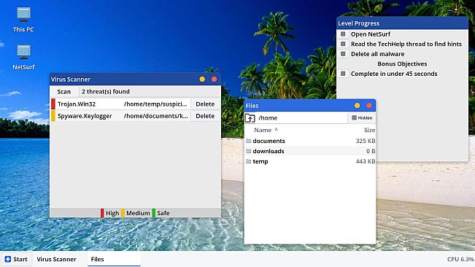Check Complete in under 45 seconds box

click(x=343, y=74)
